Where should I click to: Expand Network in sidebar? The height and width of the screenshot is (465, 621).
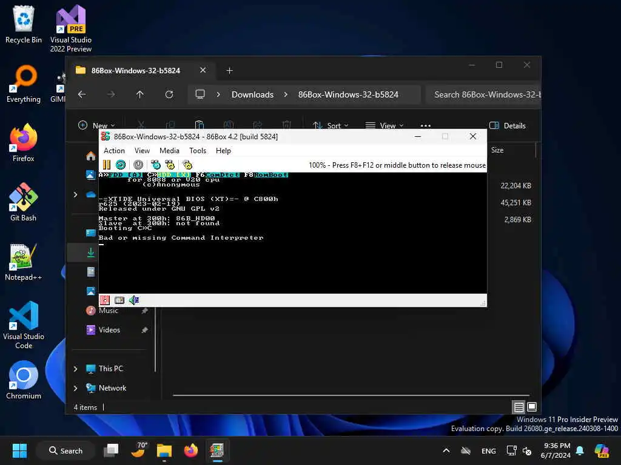[x=75, y=388]
